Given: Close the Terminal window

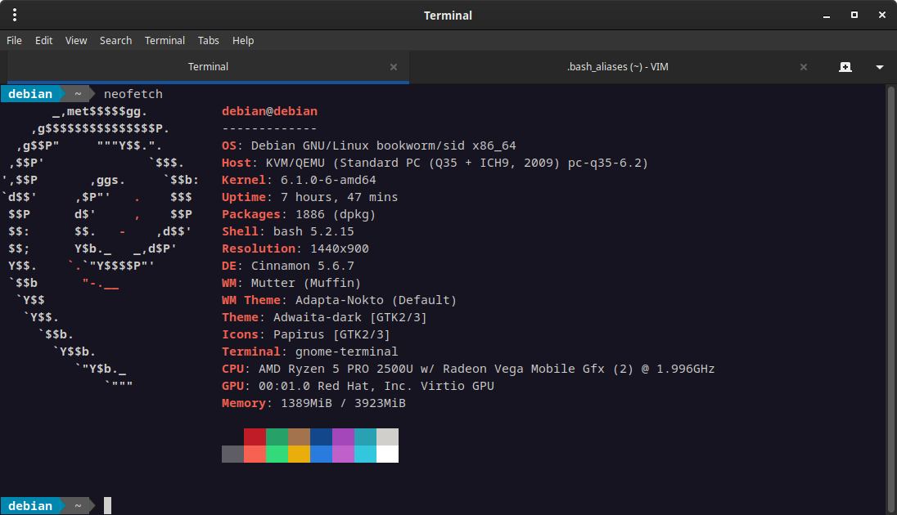Looking at the screenshot, I should coord(881,15).
